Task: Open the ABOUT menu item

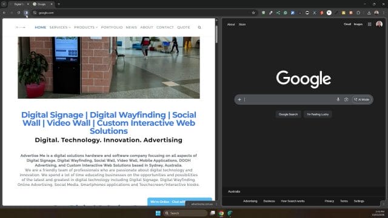Action: tap(147, 27)
